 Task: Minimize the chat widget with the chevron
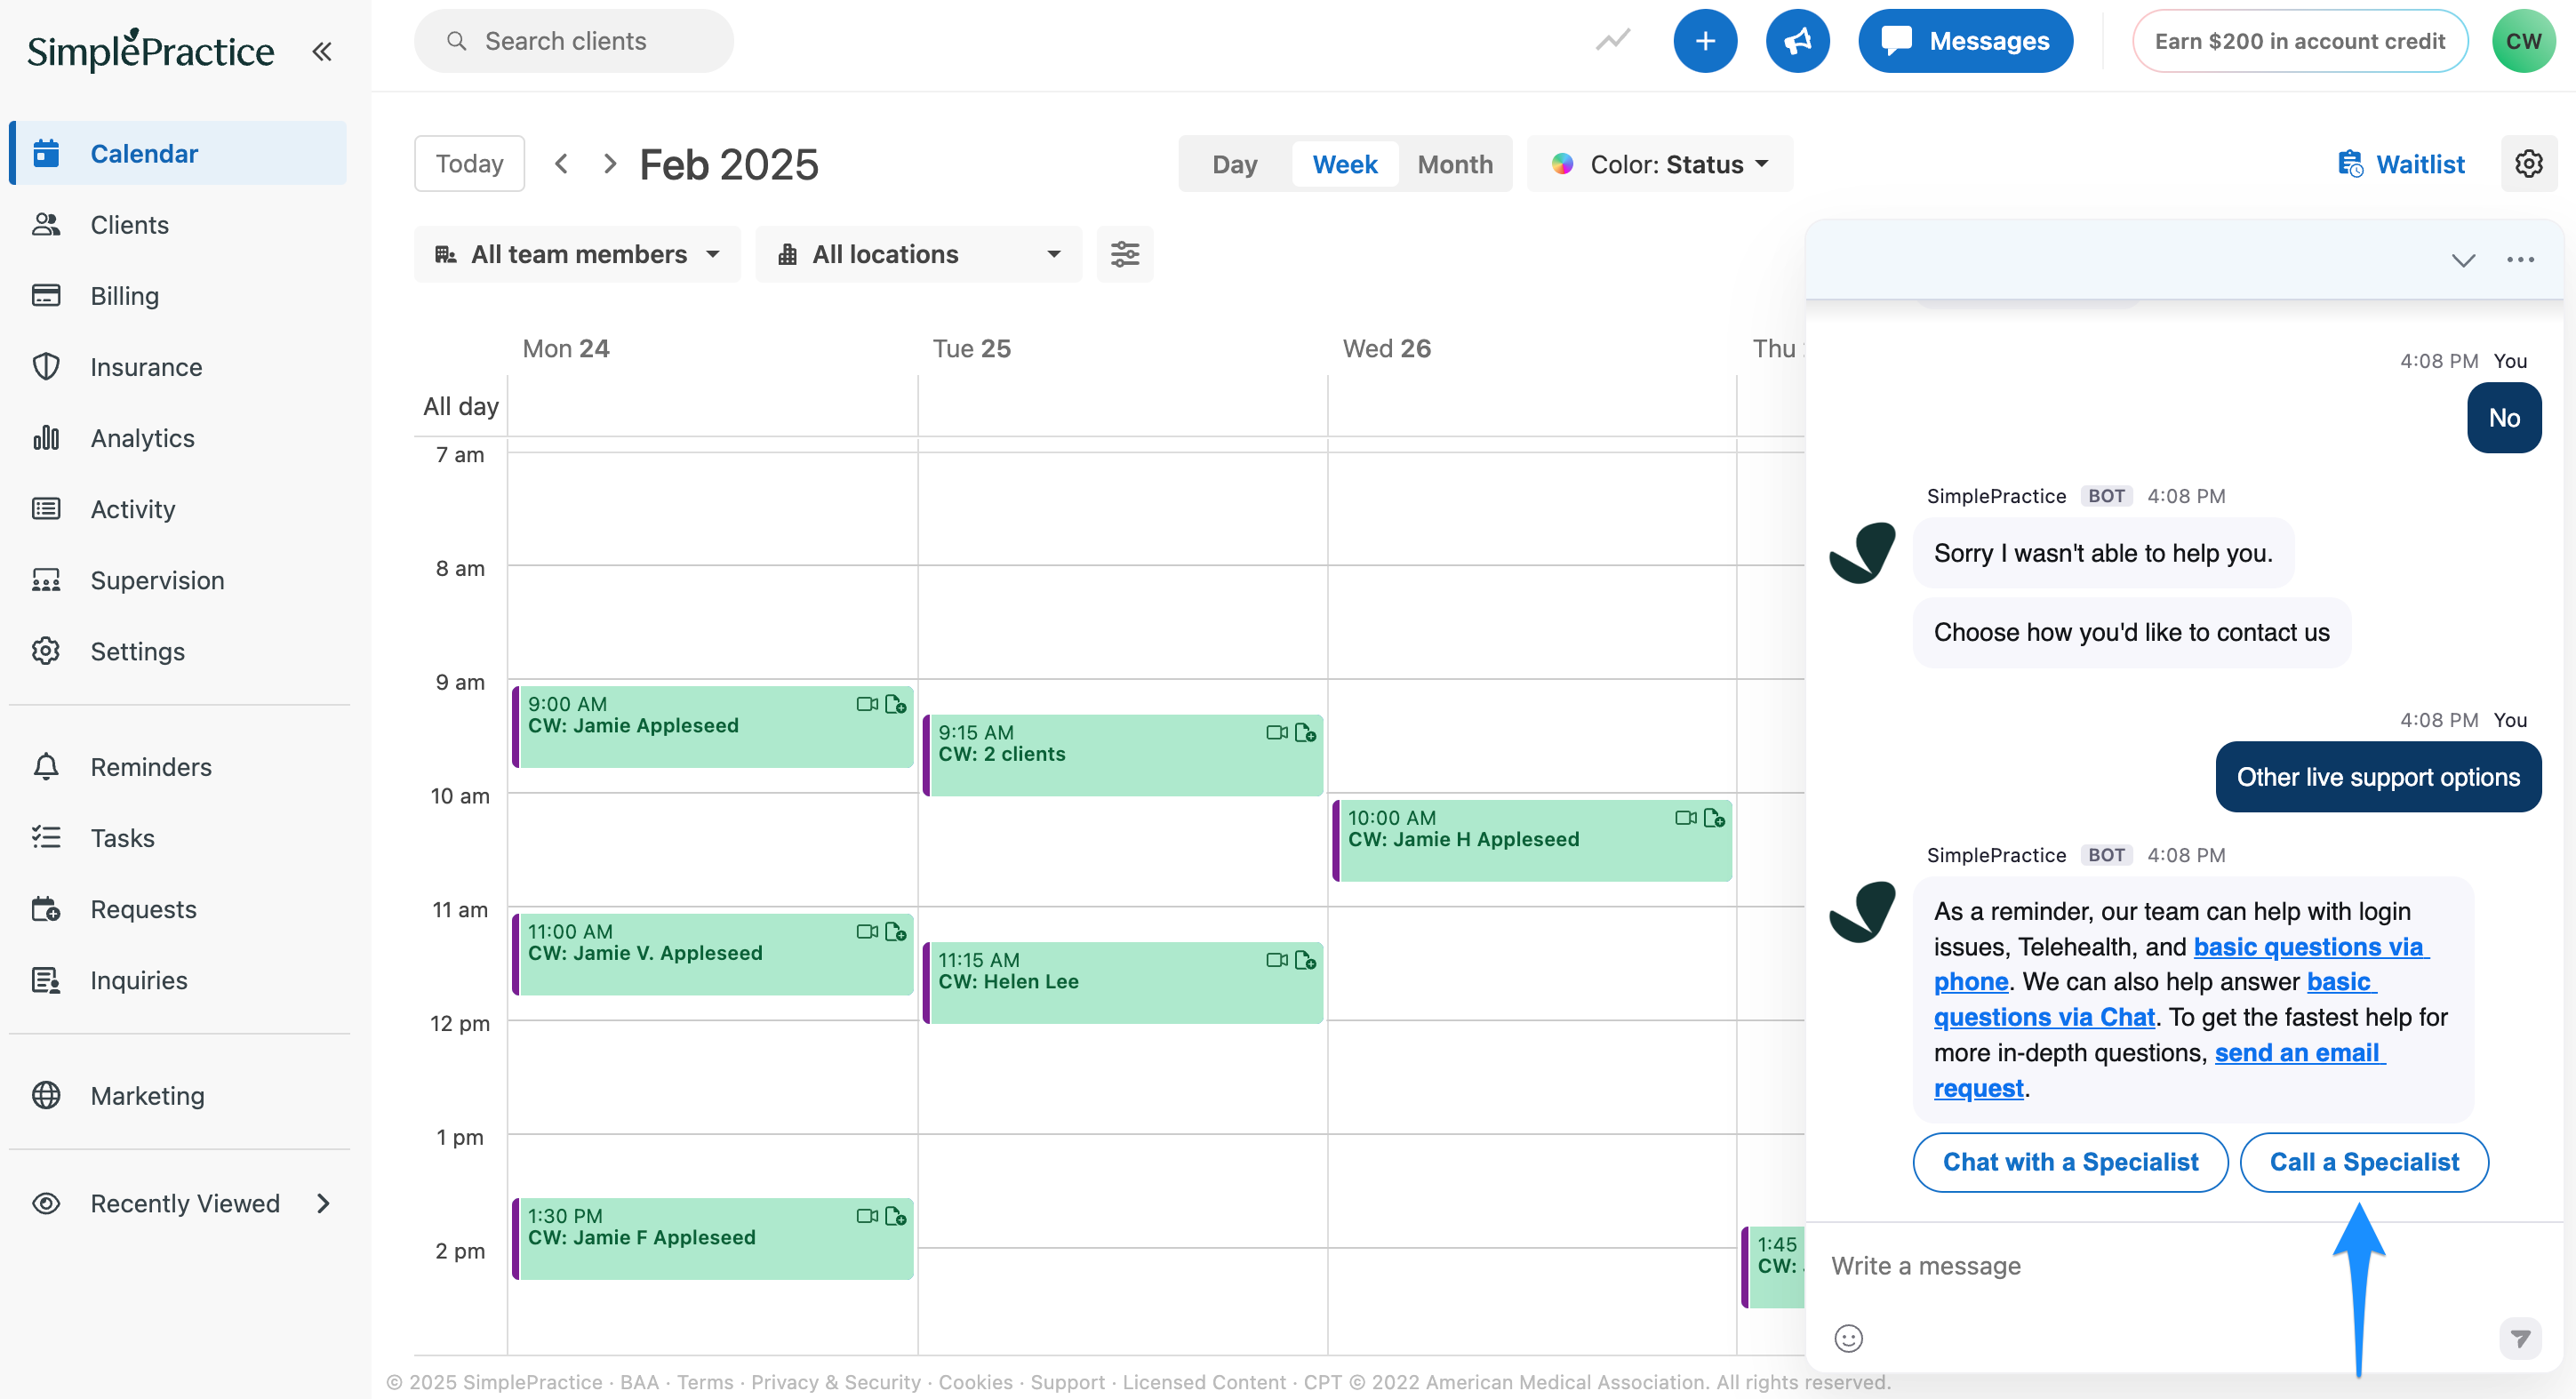(x=2463, y=260)
